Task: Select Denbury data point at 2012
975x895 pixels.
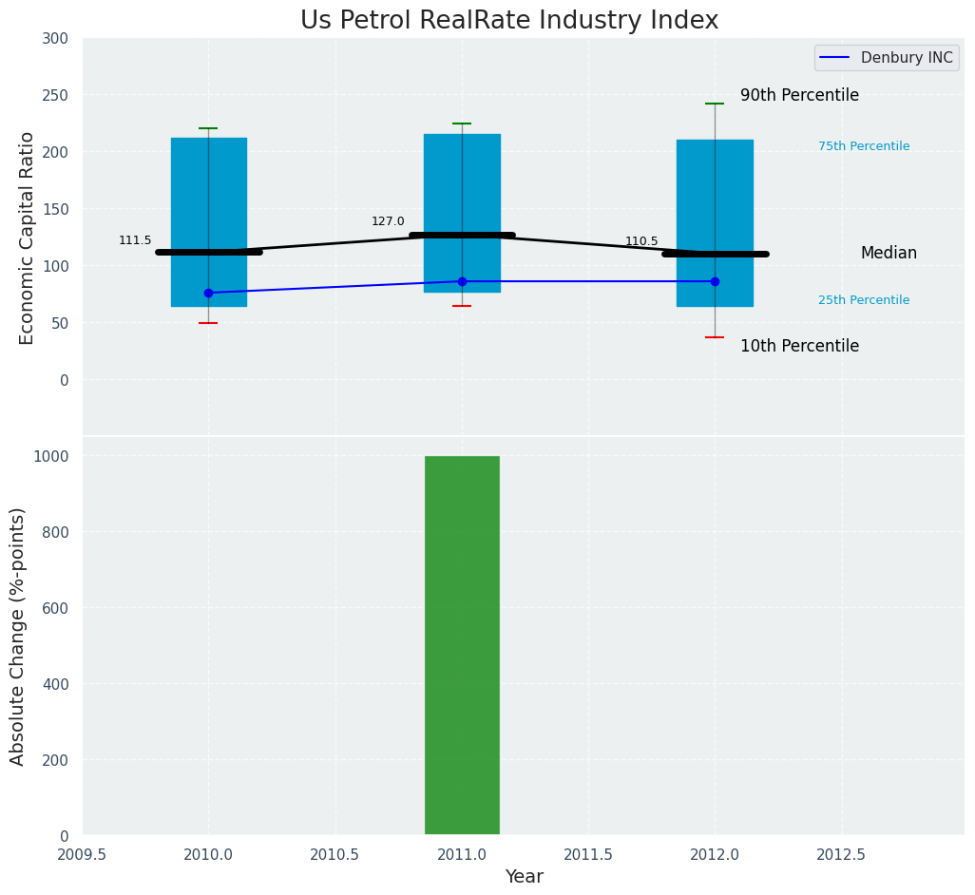Action: (x=715, y=281)
